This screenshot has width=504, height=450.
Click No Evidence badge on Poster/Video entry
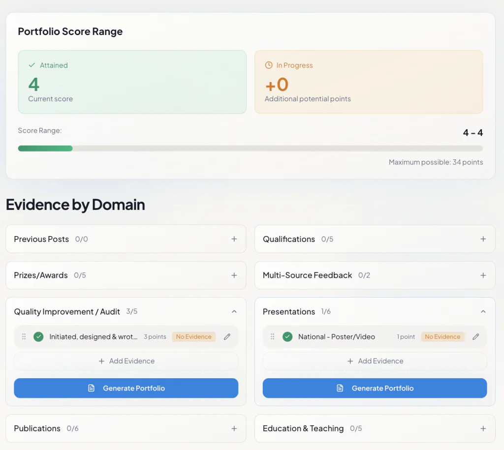[x=442, y=336]
